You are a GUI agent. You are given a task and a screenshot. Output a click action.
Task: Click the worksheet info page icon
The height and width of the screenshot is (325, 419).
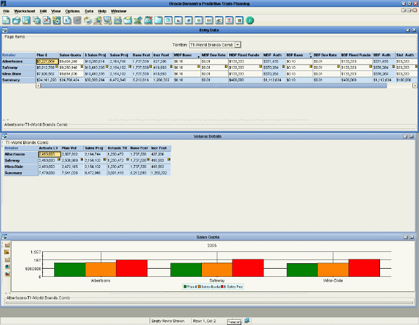tap(67, 20)
